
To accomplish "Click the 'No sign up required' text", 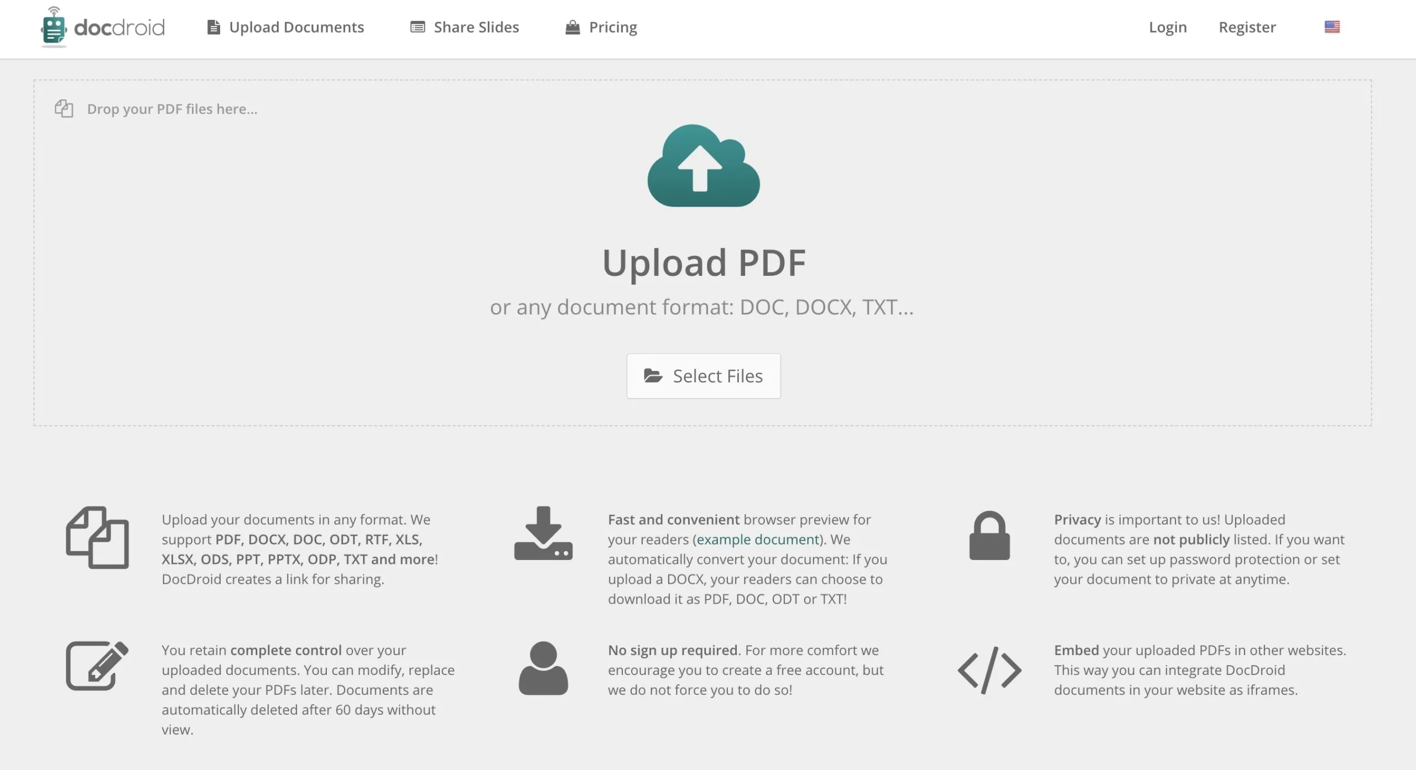I will tap(673, 650).
